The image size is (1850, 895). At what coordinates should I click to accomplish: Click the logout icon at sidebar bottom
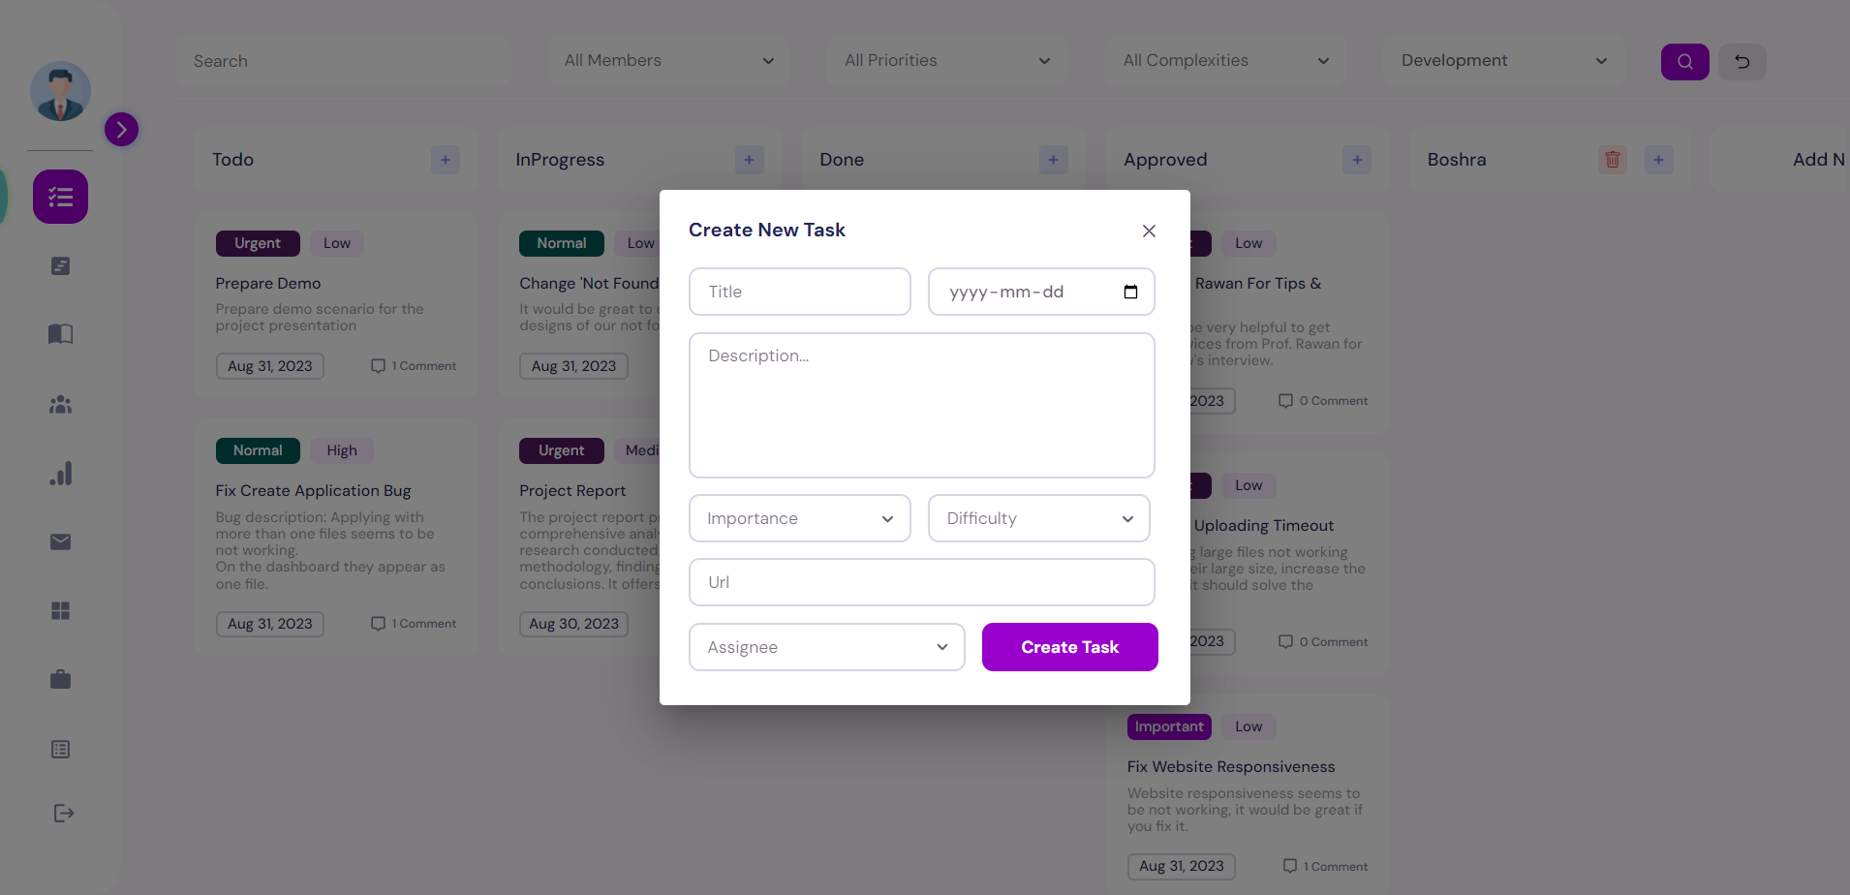pyautogui.click(x=62, y=813)
